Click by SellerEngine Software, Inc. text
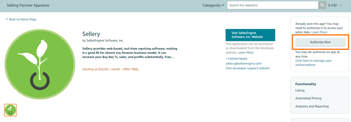This screenshot has width=351, height=122. [x=103, y=40]
